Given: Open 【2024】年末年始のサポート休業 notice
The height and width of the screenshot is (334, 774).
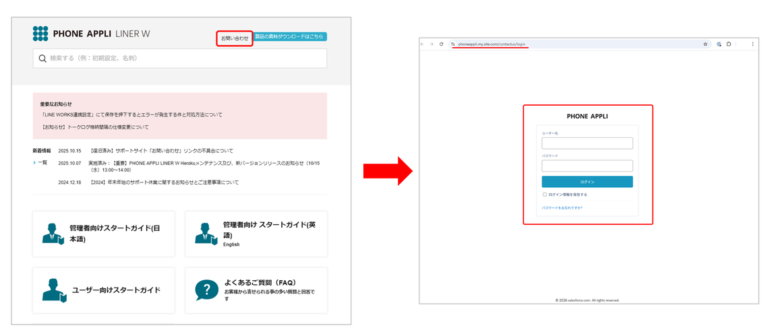Looking at the screenshot, I should click(165, 182).
